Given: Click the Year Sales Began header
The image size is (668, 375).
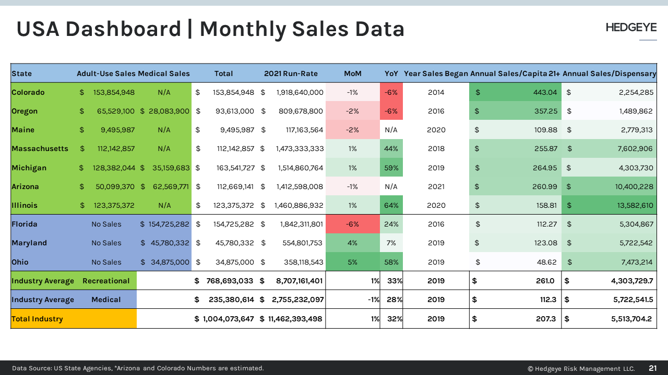Looking at the screenshot, I should (x=436, y=73).
